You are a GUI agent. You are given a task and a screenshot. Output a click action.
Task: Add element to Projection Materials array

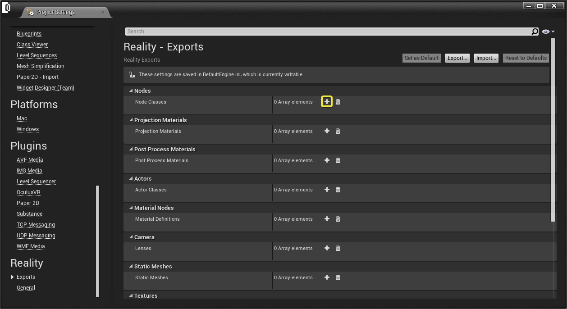[x=327, y=131]
